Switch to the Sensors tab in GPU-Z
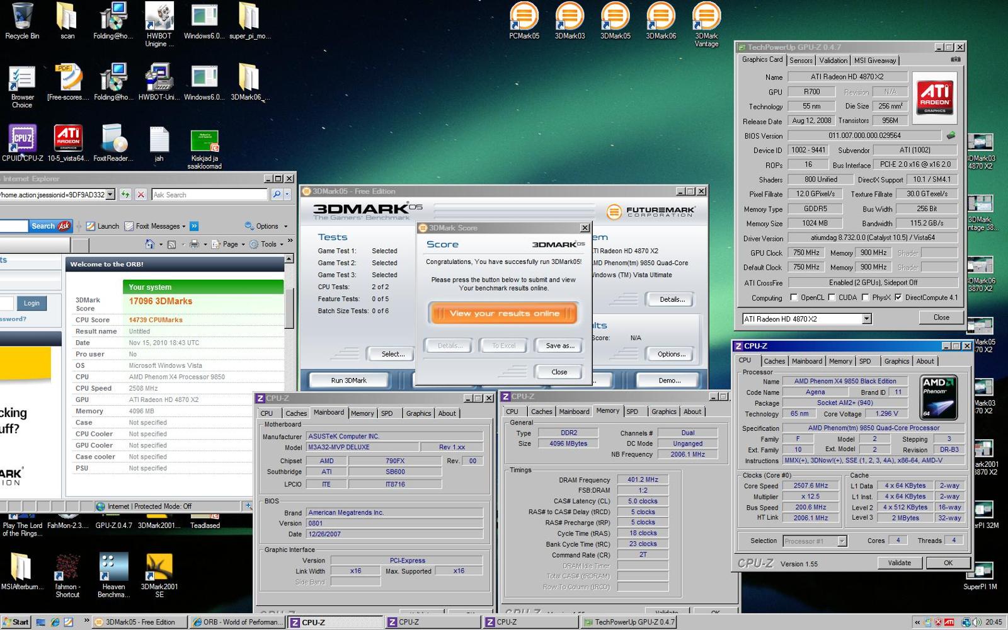The width and height of the screenshot is (1008, 630). pos(801,60)
